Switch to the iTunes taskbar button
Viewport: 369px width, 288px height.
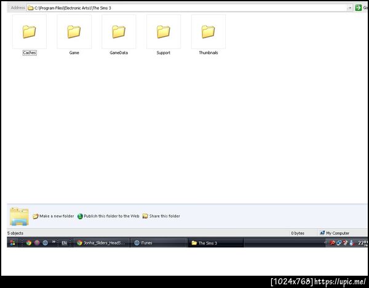(x=159, y=243)
